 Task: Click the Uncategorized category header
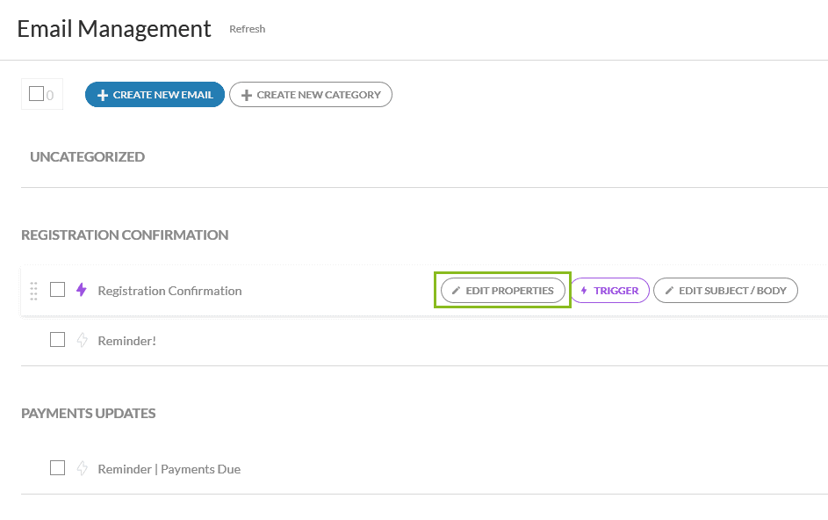(87, 156)
